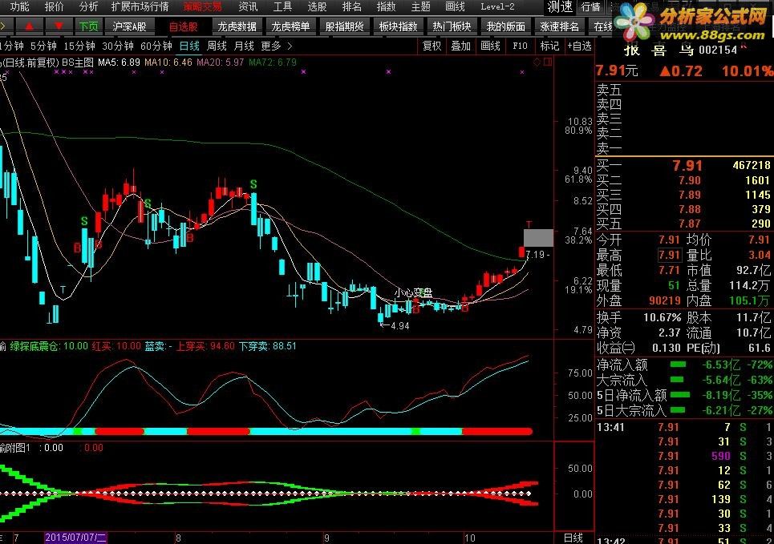Click the 5日净流入额 row label
Viewport: 774px width, 544px height.
coord(631,396)
